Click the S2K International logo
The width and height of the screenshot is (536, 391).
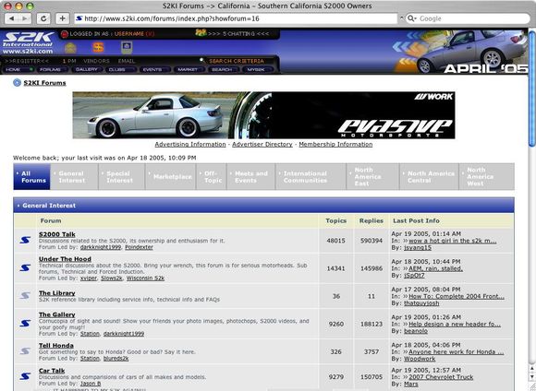tap(28, 42)
